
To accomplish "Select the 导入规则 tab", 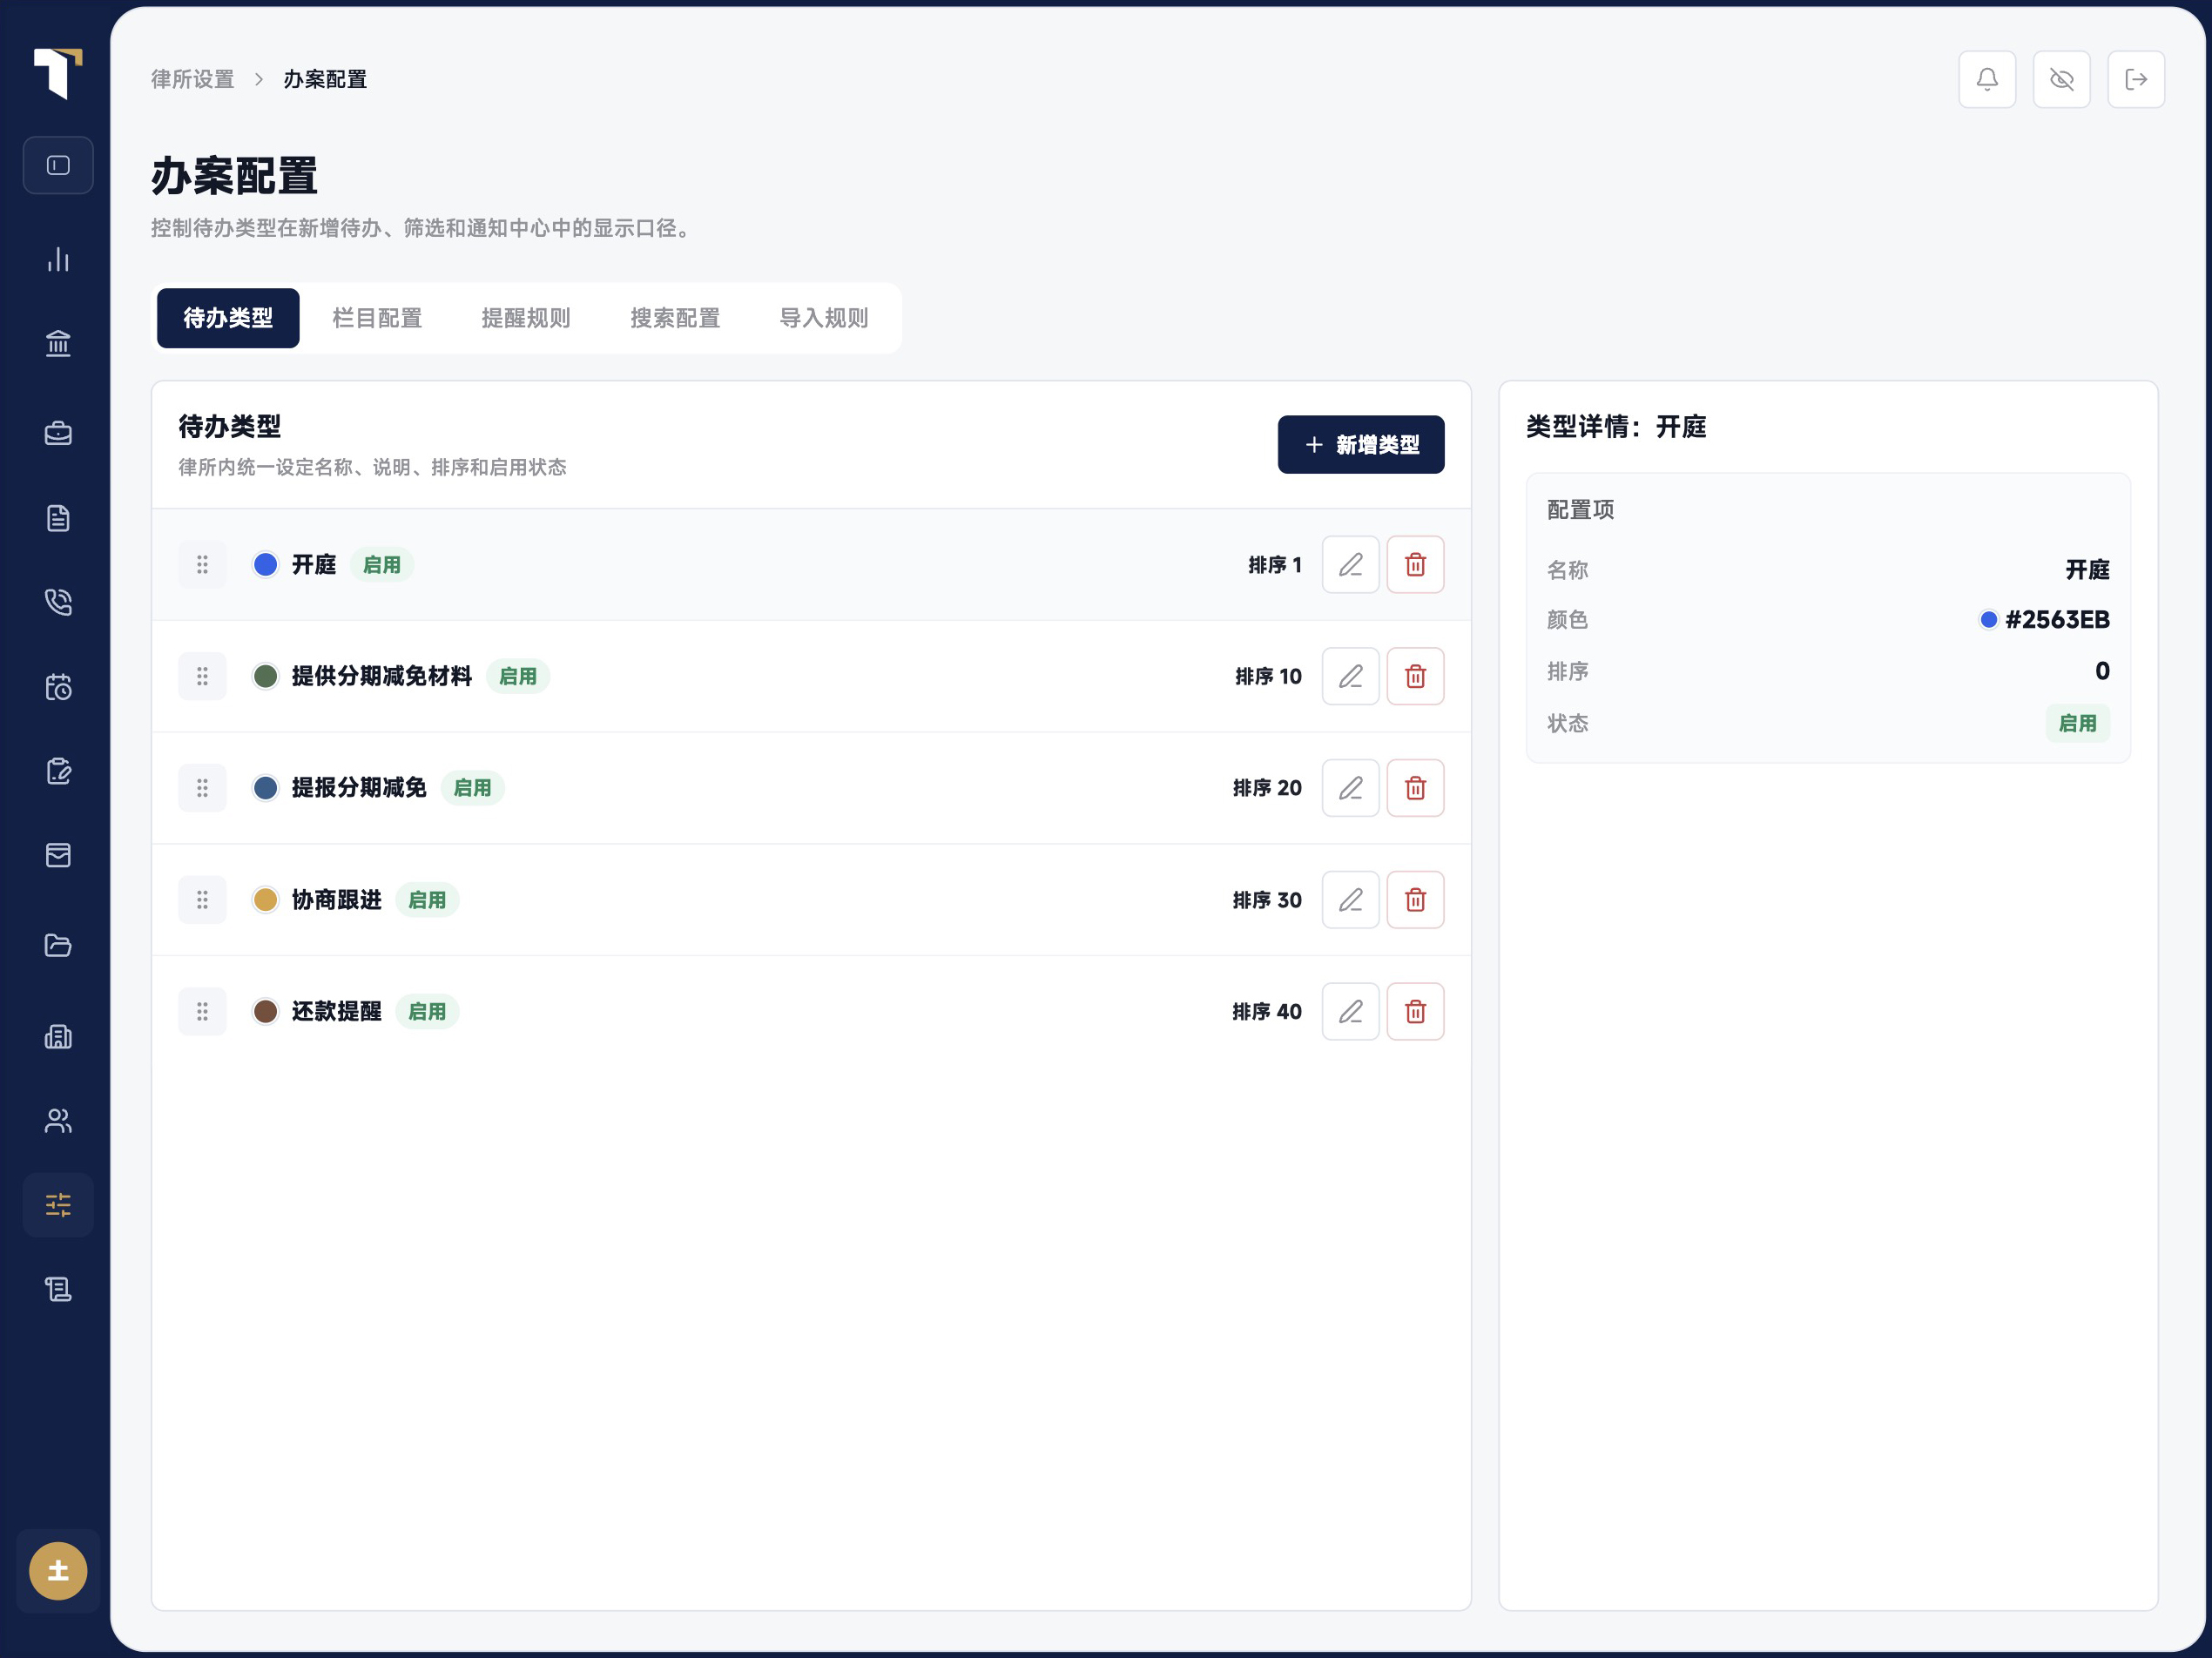I will click(x=824, y=318).
